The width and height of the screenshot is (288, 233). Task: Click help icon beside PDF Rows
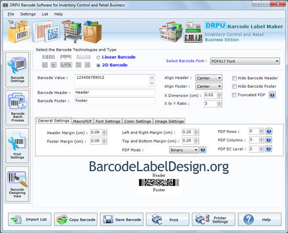[x=269, y=131]
